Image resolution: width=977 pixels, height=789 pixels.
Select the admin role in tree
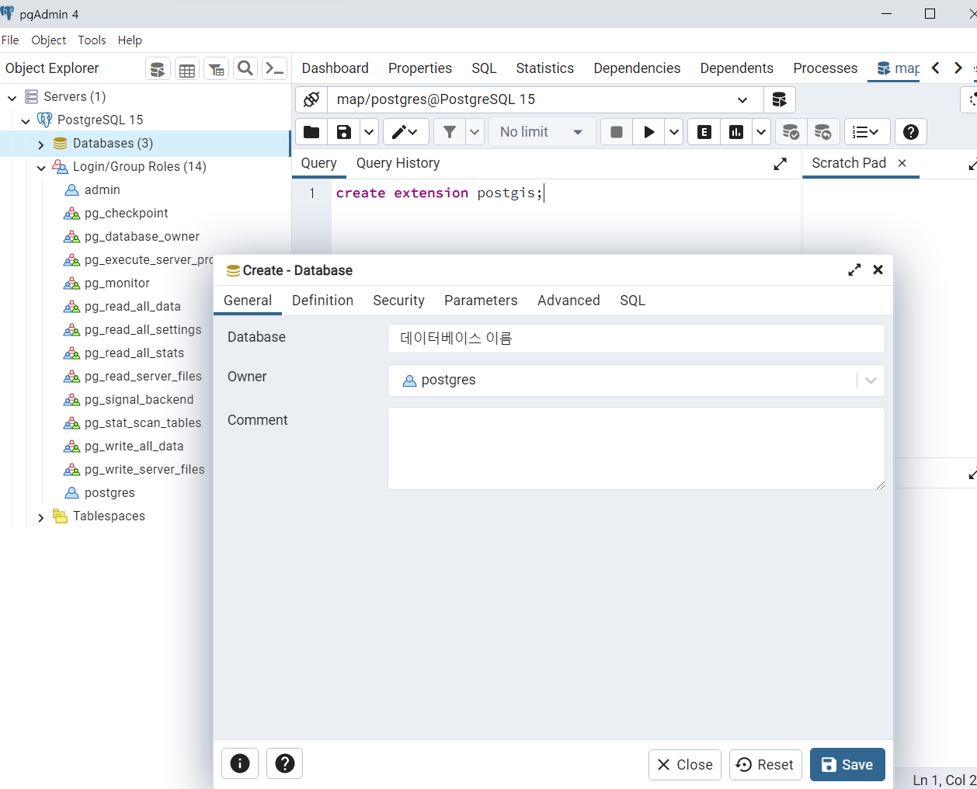point(102,190)
